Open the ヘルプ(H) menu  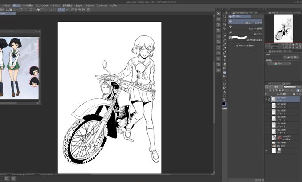pyautogui.click(x=113, y=6)
